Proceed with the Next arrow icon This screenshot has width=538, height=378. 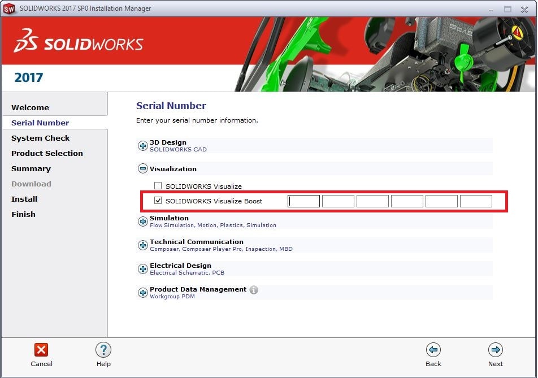tap(496, 350)
